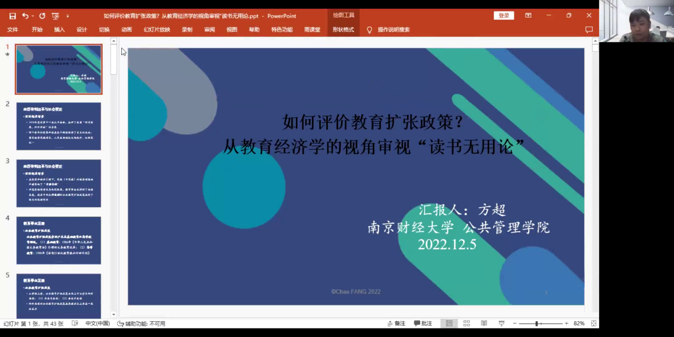Viewport: 674px width, 337px height.
Task: Select slide 5 thumbnail
Action: (59, 296)
